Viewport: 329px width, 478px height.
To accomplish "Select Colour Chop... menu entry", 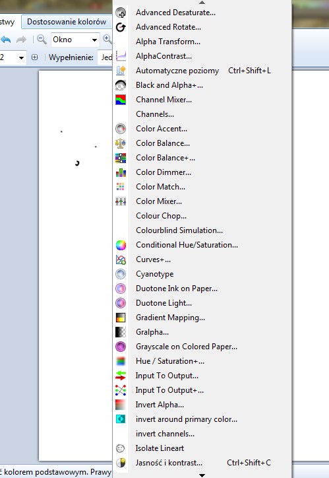I will [x=202, y=216].
